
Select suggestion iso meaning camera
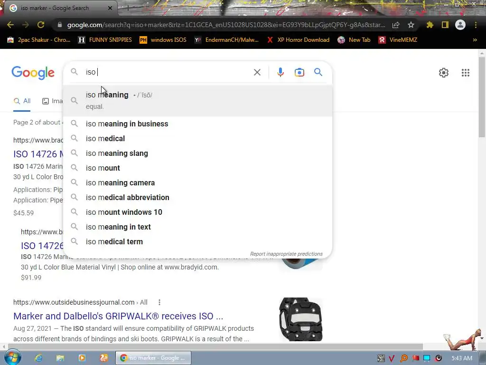(197, 183)
